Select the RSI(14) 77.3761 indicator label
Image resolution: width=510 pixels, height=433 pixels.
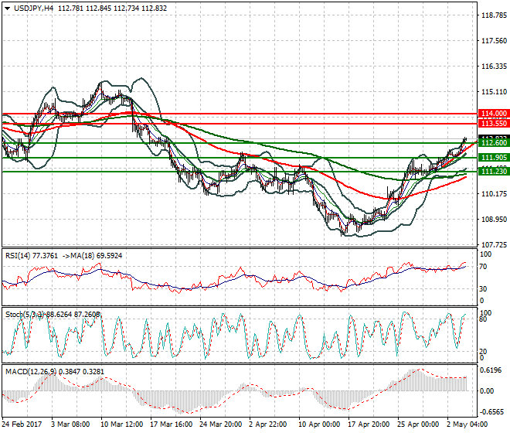(31, 256)
